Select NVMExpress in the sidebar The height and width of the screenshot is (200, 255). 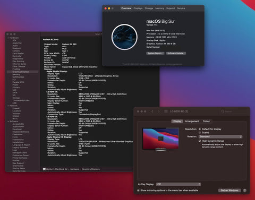[x=18, y=77]
